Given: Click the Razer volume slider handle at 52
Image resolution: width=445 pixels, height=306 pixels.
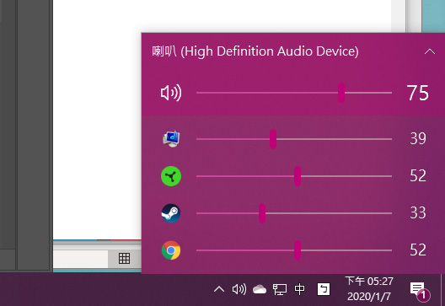Looking at the screenshot, I should [x=298, y=176].
